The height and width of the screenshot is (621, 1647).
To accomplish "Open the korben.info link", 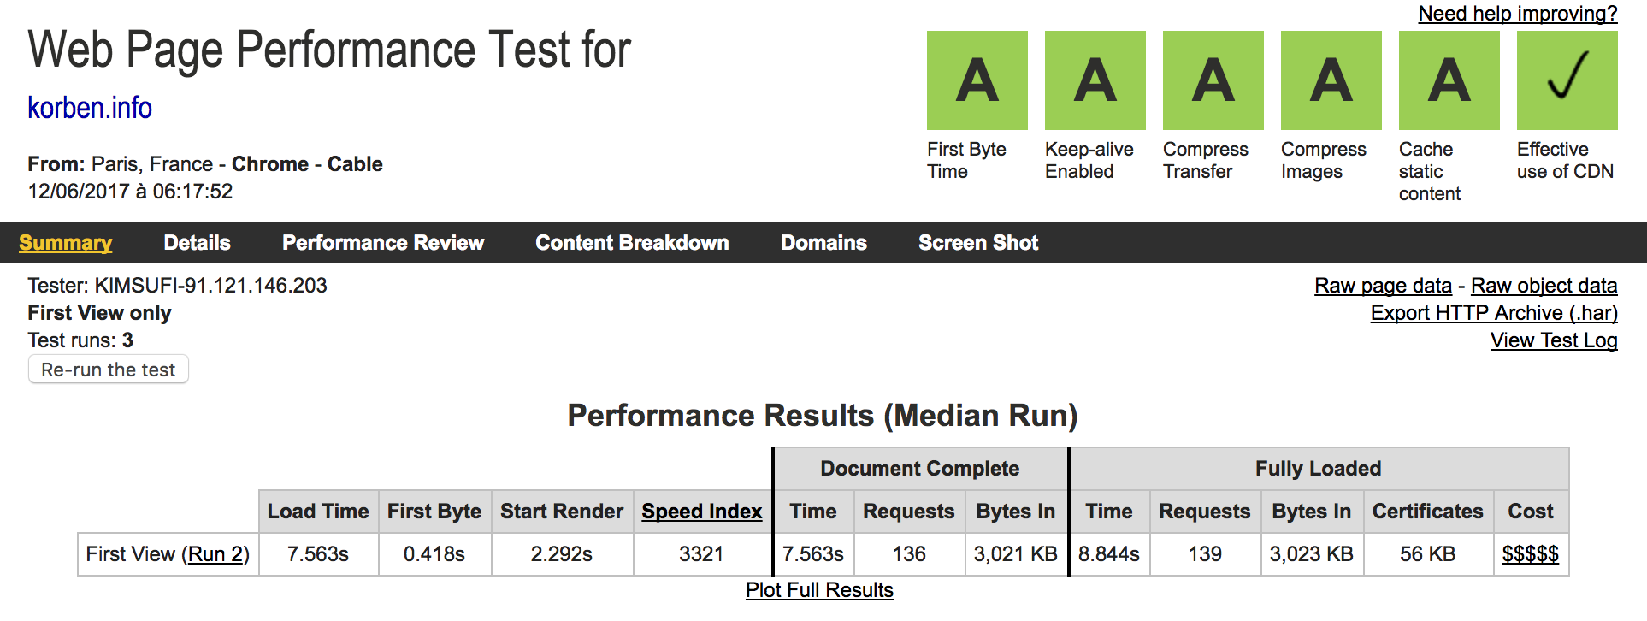I will 90,108.
